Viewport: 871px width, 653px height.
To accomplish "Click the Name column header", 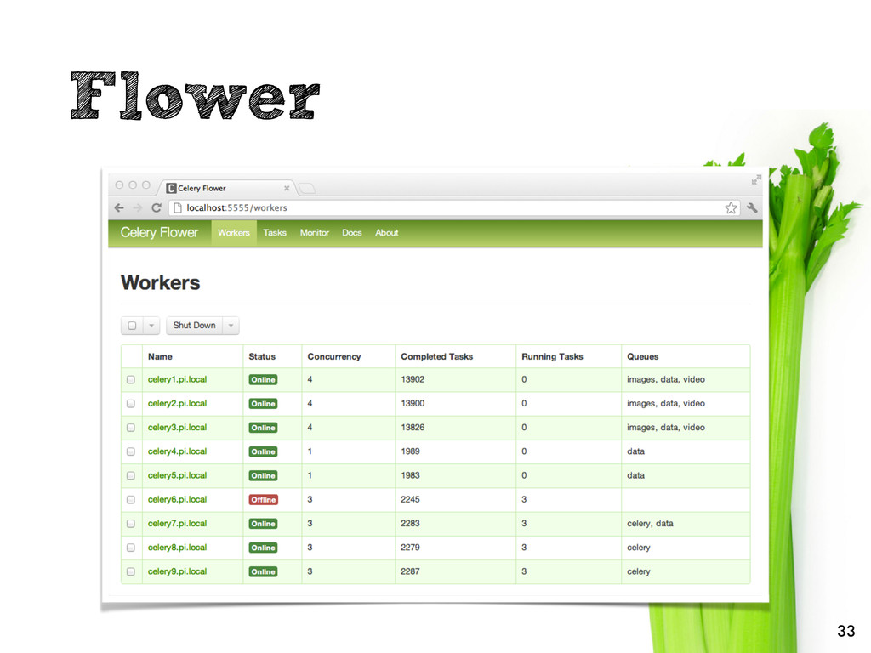I will point(160,356).
